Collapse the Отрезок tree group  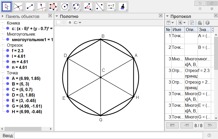pos(3,45)
